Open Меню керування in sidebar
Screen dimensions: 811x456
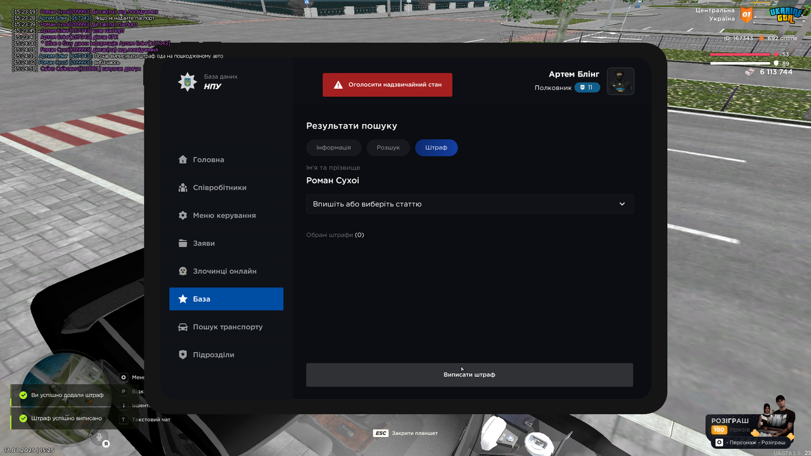click(x=226, y=215)
